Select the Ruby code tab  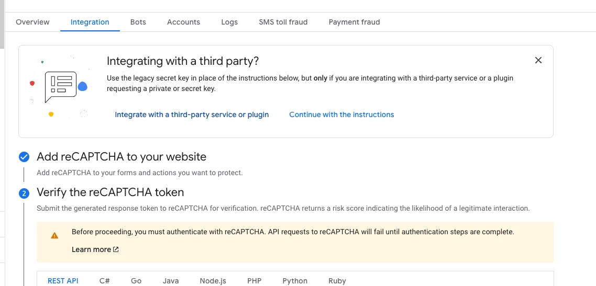337,281
